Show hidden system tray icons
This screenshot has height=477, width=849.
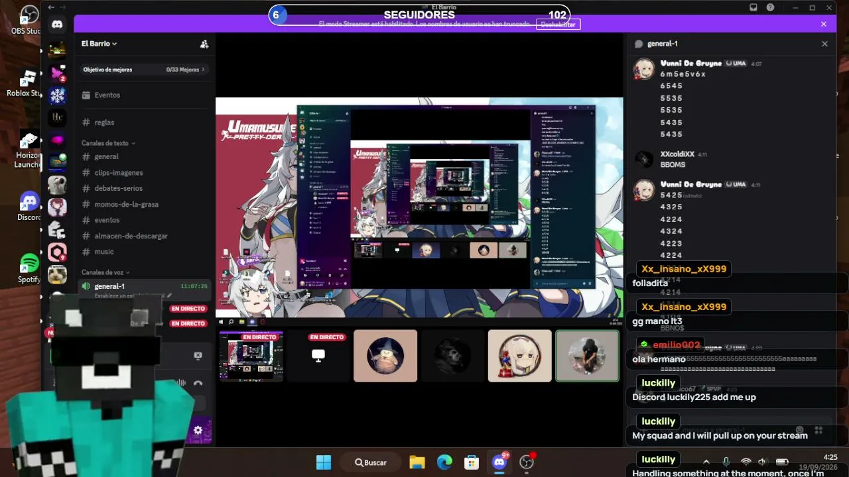pos(706,462)
